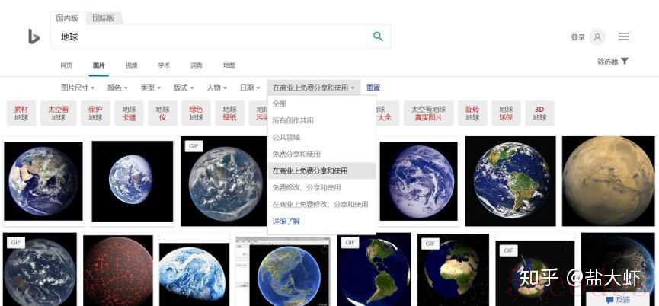The height and width of the screenshot is (306, 659).
Task: Click the search magnifier icon
Action: point(378,37)
